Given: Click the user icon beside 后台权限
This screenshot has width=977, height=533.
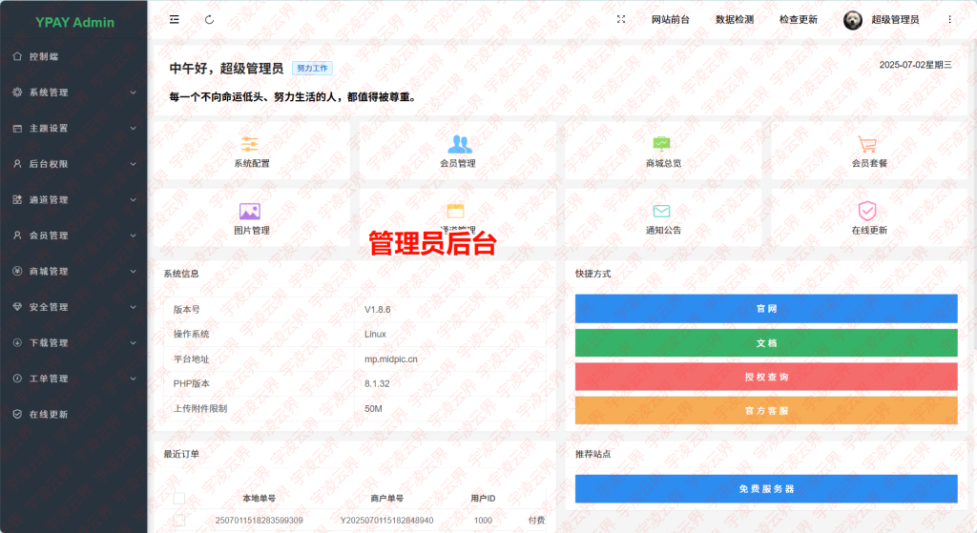Looking at the screenshot, I should (x=17, y=164).
